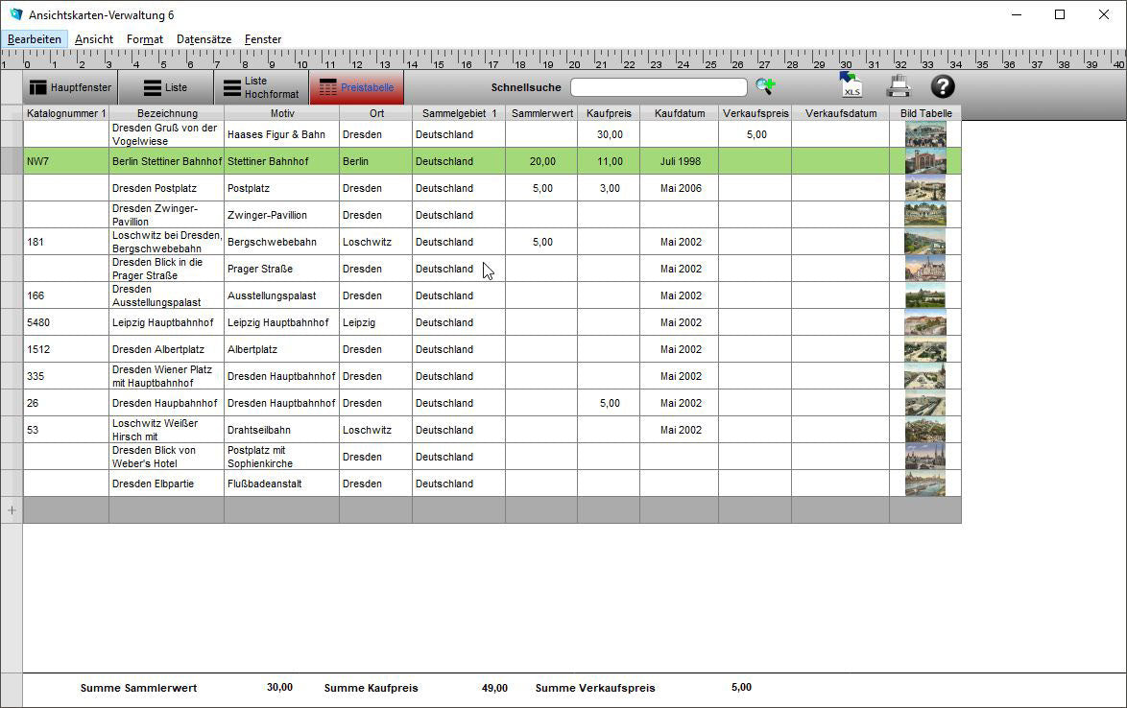Screen dimensions: 1127x708
Task: Switch to the Hauptfenster view
Action: tap(70, 87)
